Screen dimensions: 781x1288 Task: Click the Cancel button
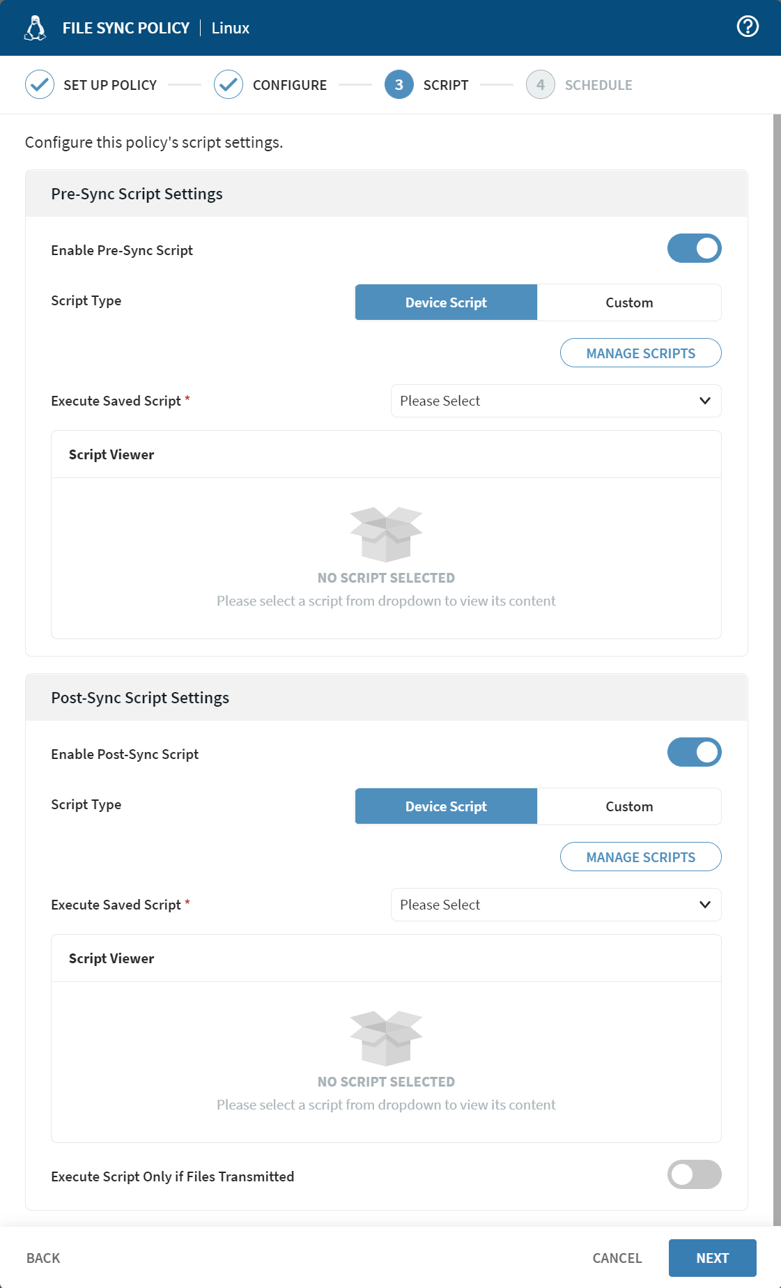coord(617,1258)
